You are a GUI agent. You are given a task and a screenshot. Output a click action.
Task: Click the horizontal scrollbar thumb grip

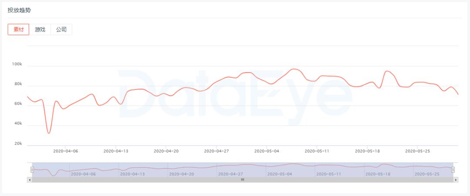coord(242,179)
